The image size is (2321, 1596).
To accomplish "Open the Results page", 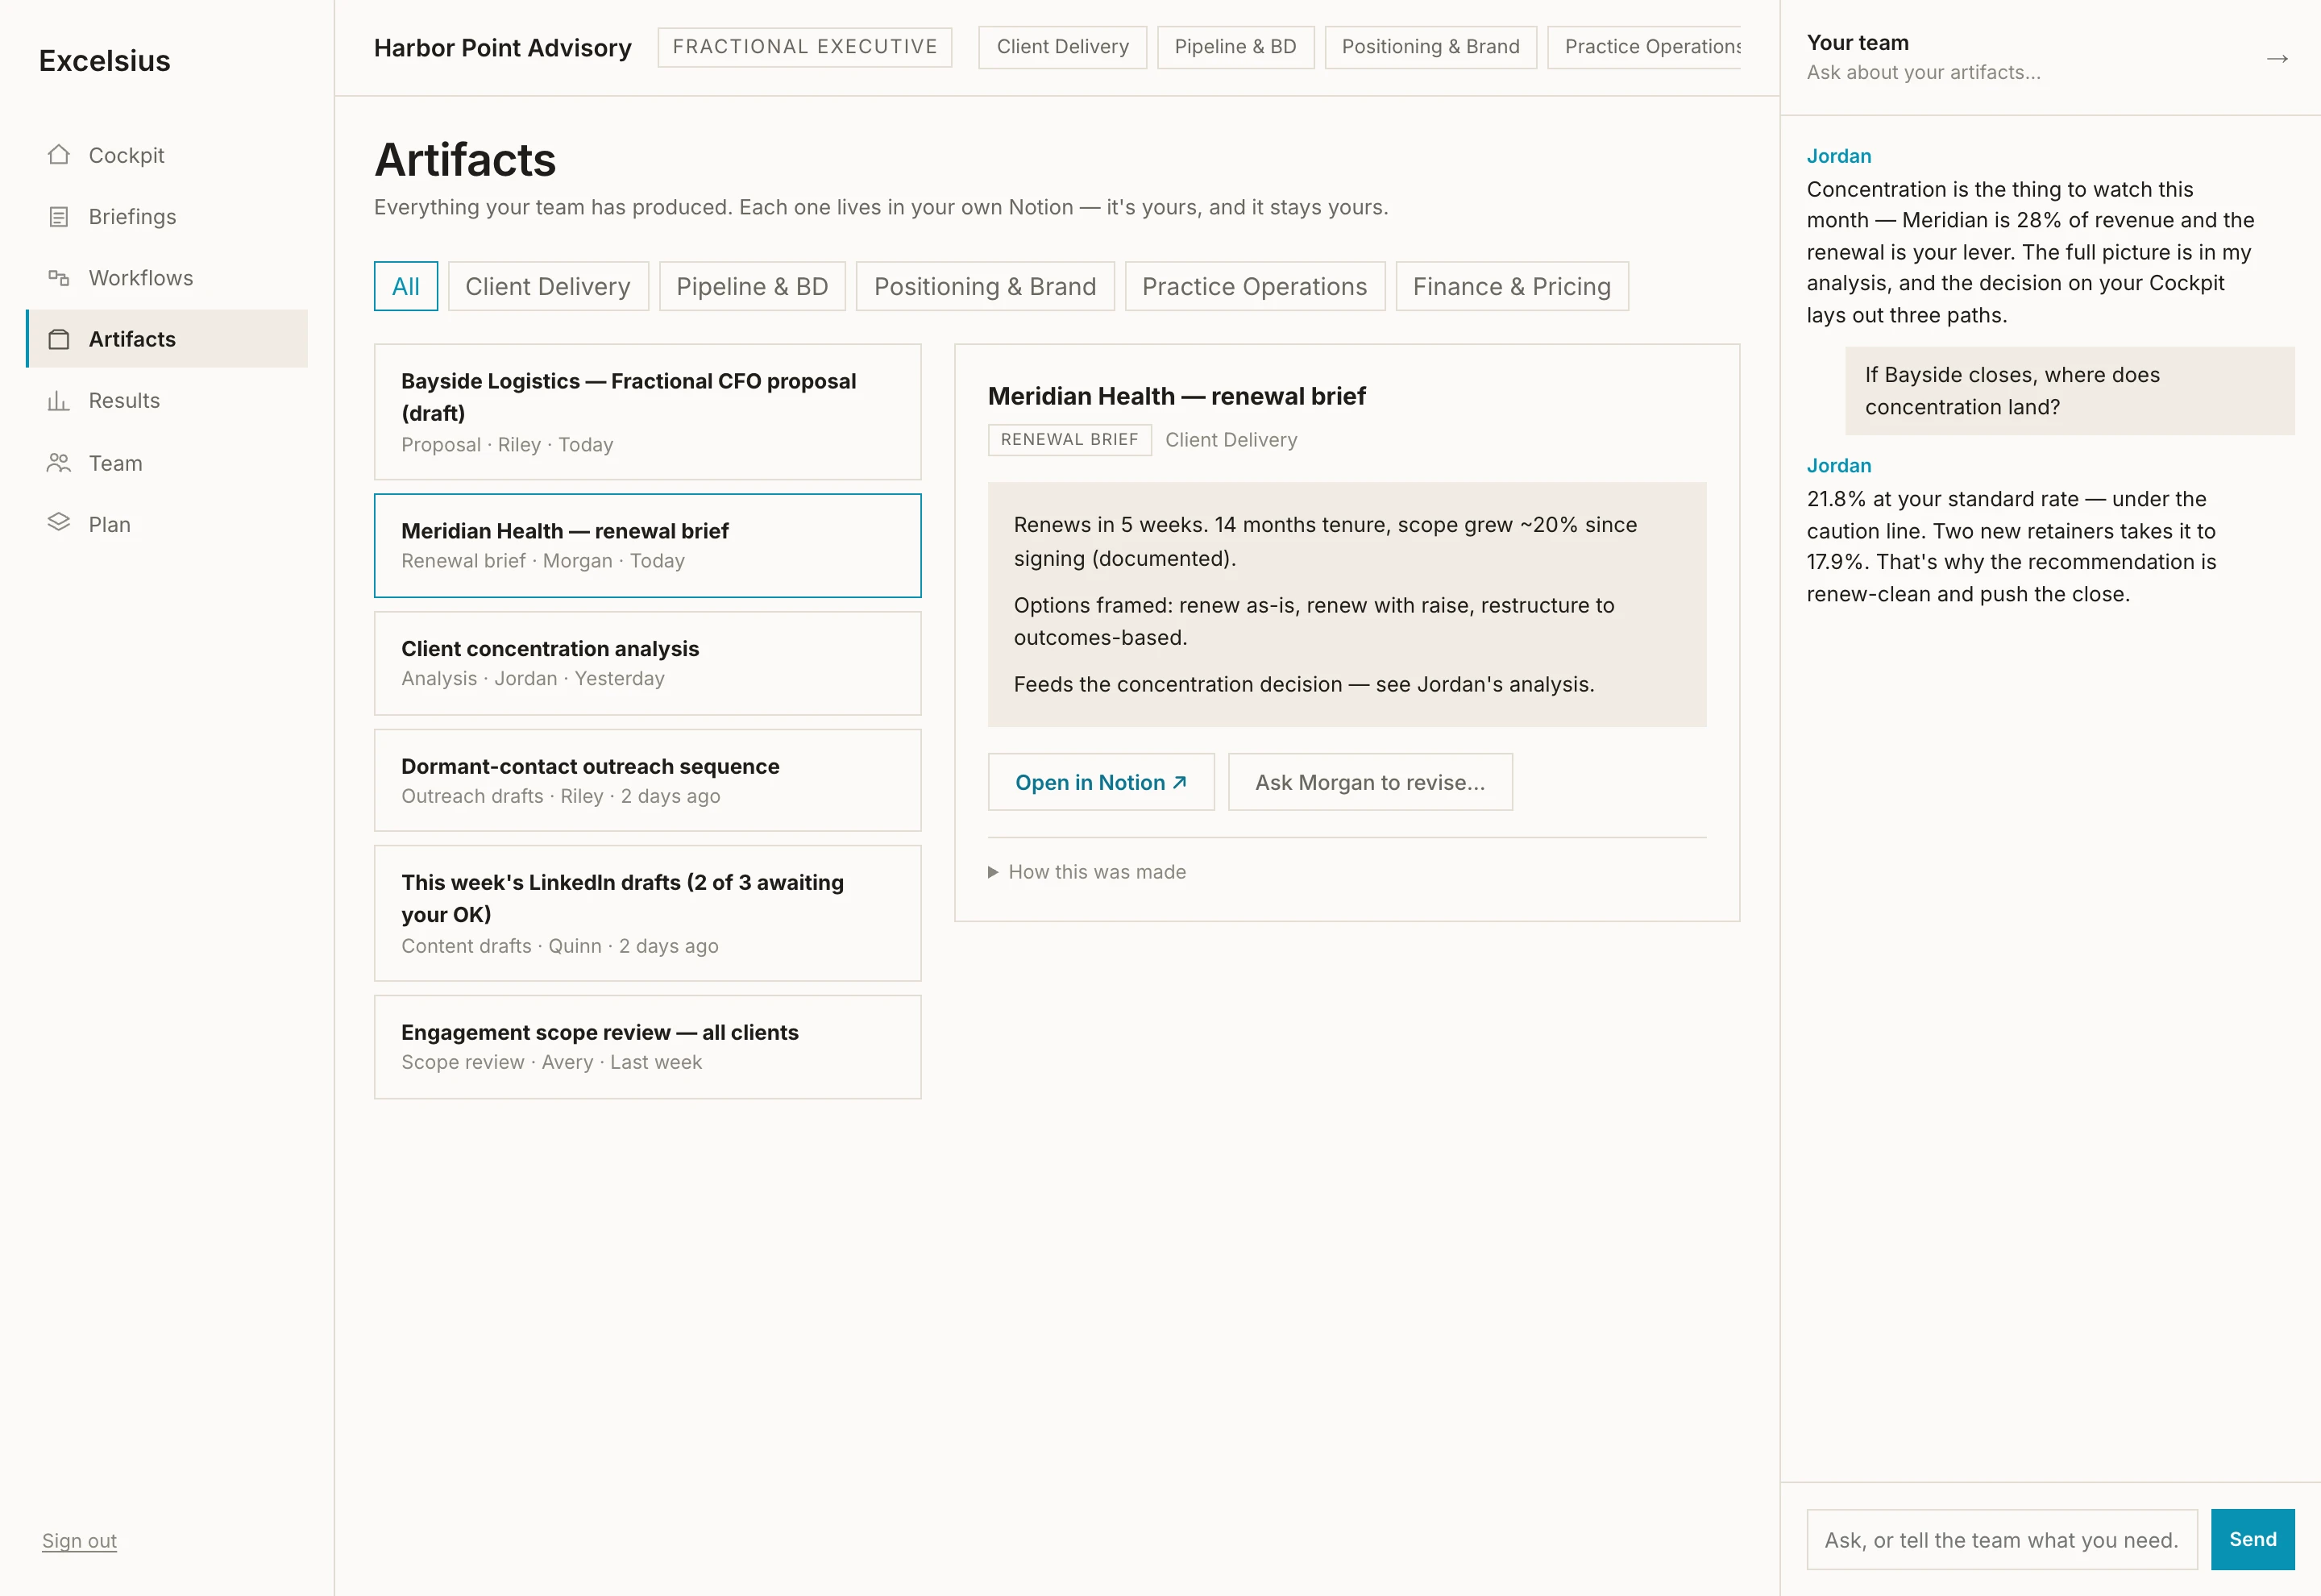I will [x=167, y=401].
